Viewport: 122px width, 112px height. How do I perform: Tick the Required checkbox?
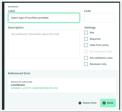(86, 39)
